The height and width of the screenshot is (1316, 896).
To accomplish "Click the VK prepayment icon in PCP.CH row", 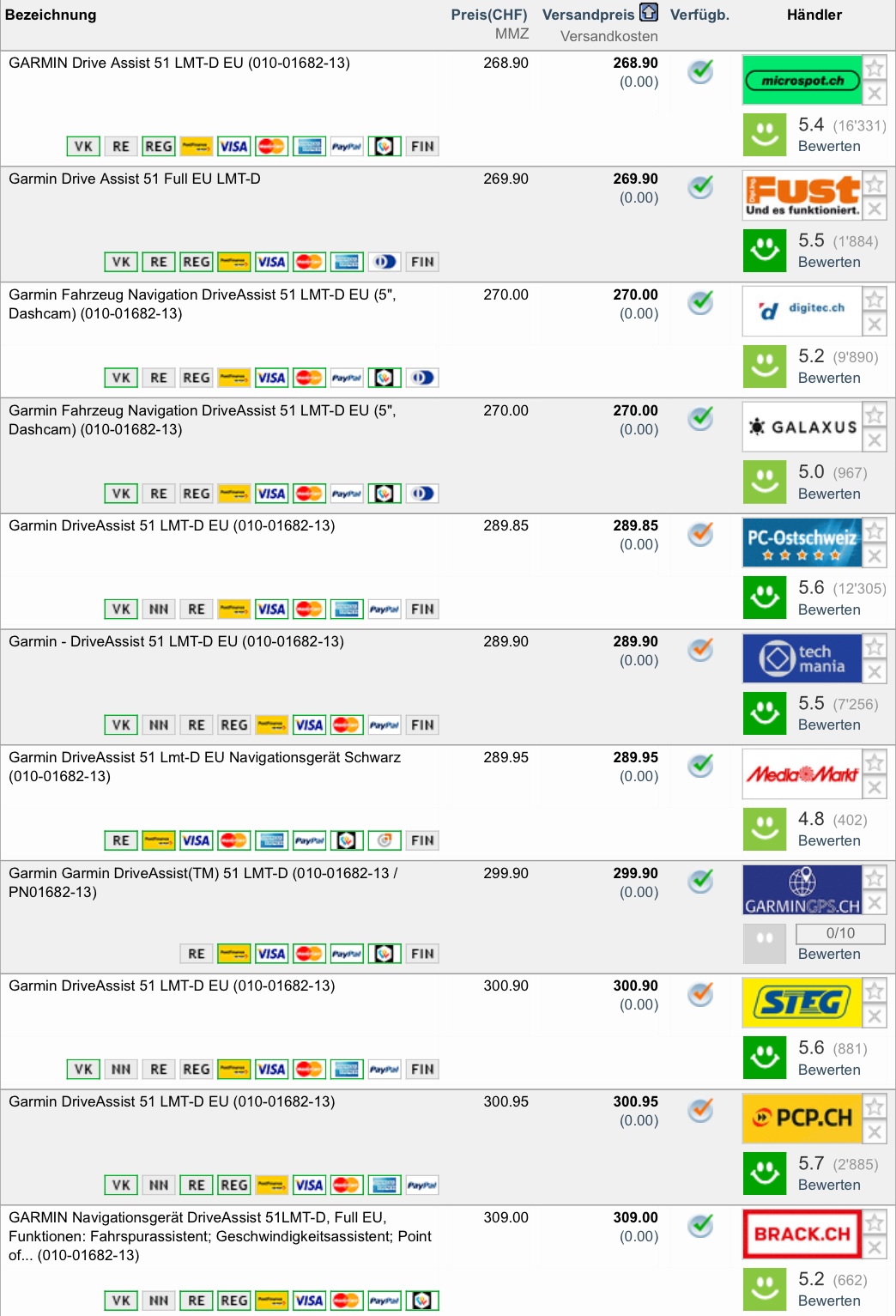I will 121,1186.
